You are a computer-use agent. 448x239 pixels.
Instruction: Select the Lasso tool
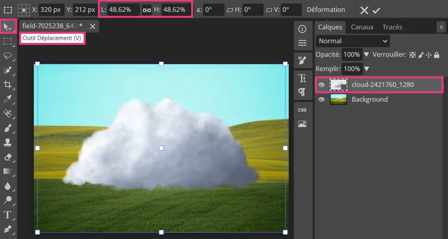pyautogui.click(x=8, y=56)
